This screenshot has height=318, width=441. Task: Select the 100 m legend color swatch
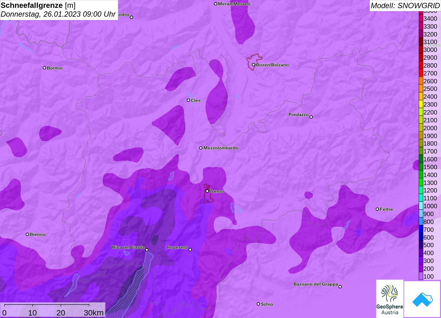(x=421, y=276)
